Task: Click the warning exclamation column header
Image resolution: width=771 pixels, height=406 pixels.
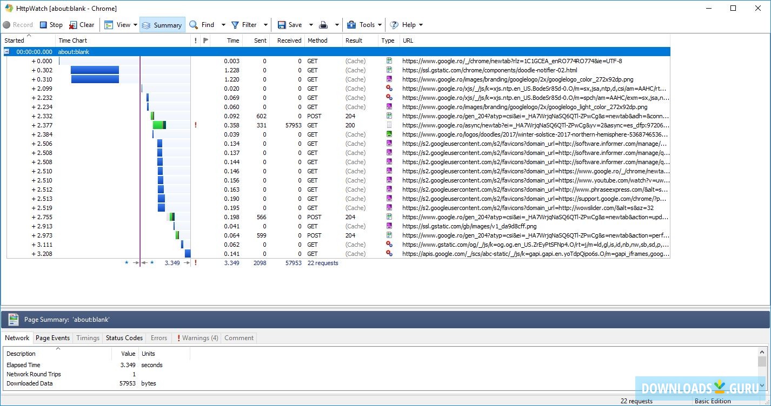Action: 196,40
